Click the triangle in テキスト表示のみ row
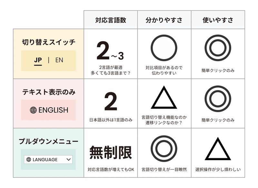This screenshot has width=258, height=188. click(x=164, y=98)
